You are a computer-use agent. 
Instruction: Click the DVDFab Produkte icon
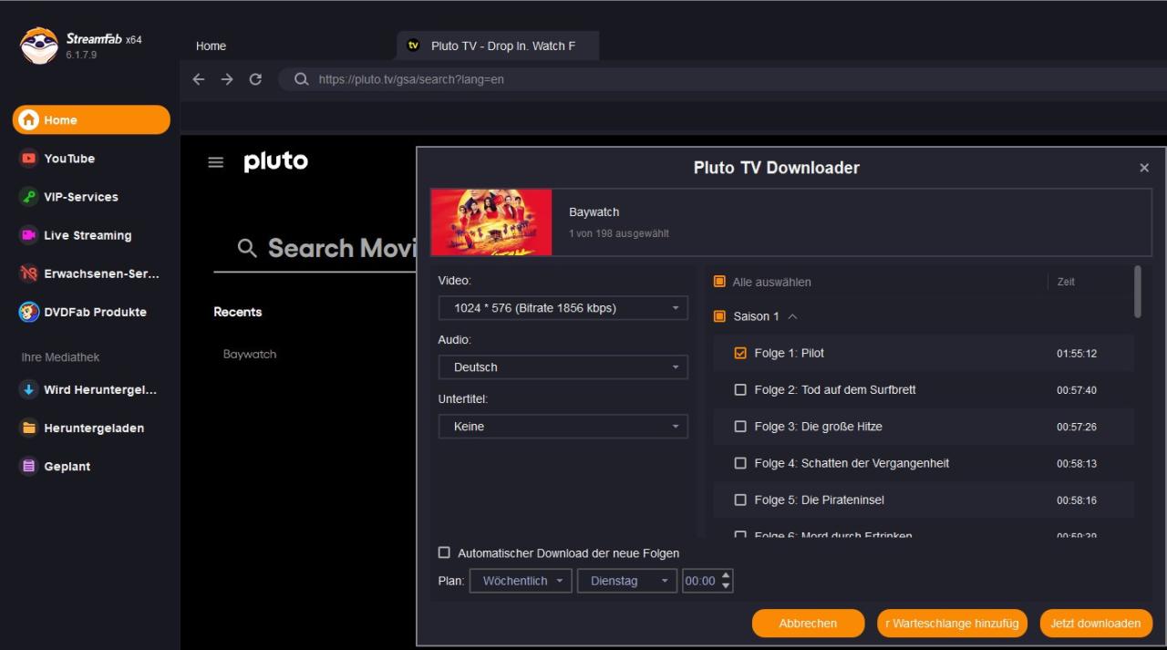click(28, 312)
